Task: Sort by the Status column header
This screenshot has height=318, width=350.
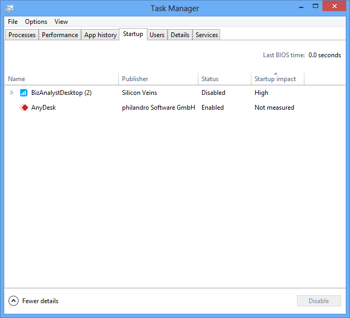Action: 224,79
